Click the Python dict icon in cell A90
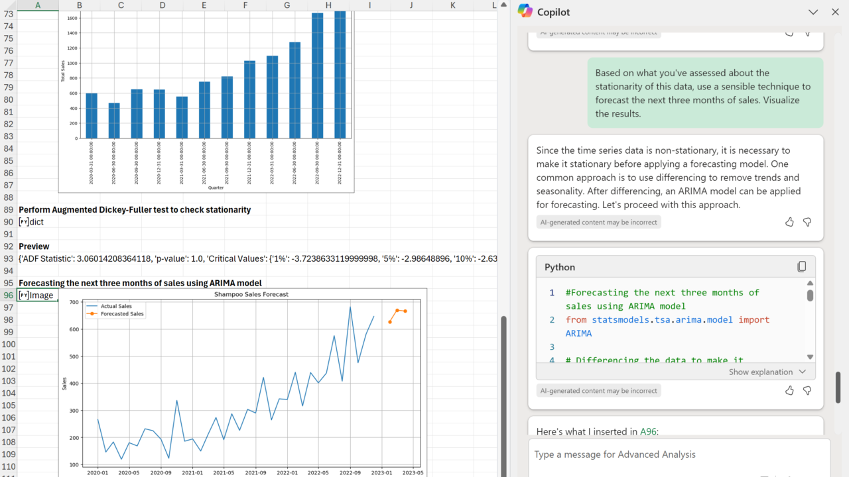This screenshot has width=849, height=477. (23, 222)
